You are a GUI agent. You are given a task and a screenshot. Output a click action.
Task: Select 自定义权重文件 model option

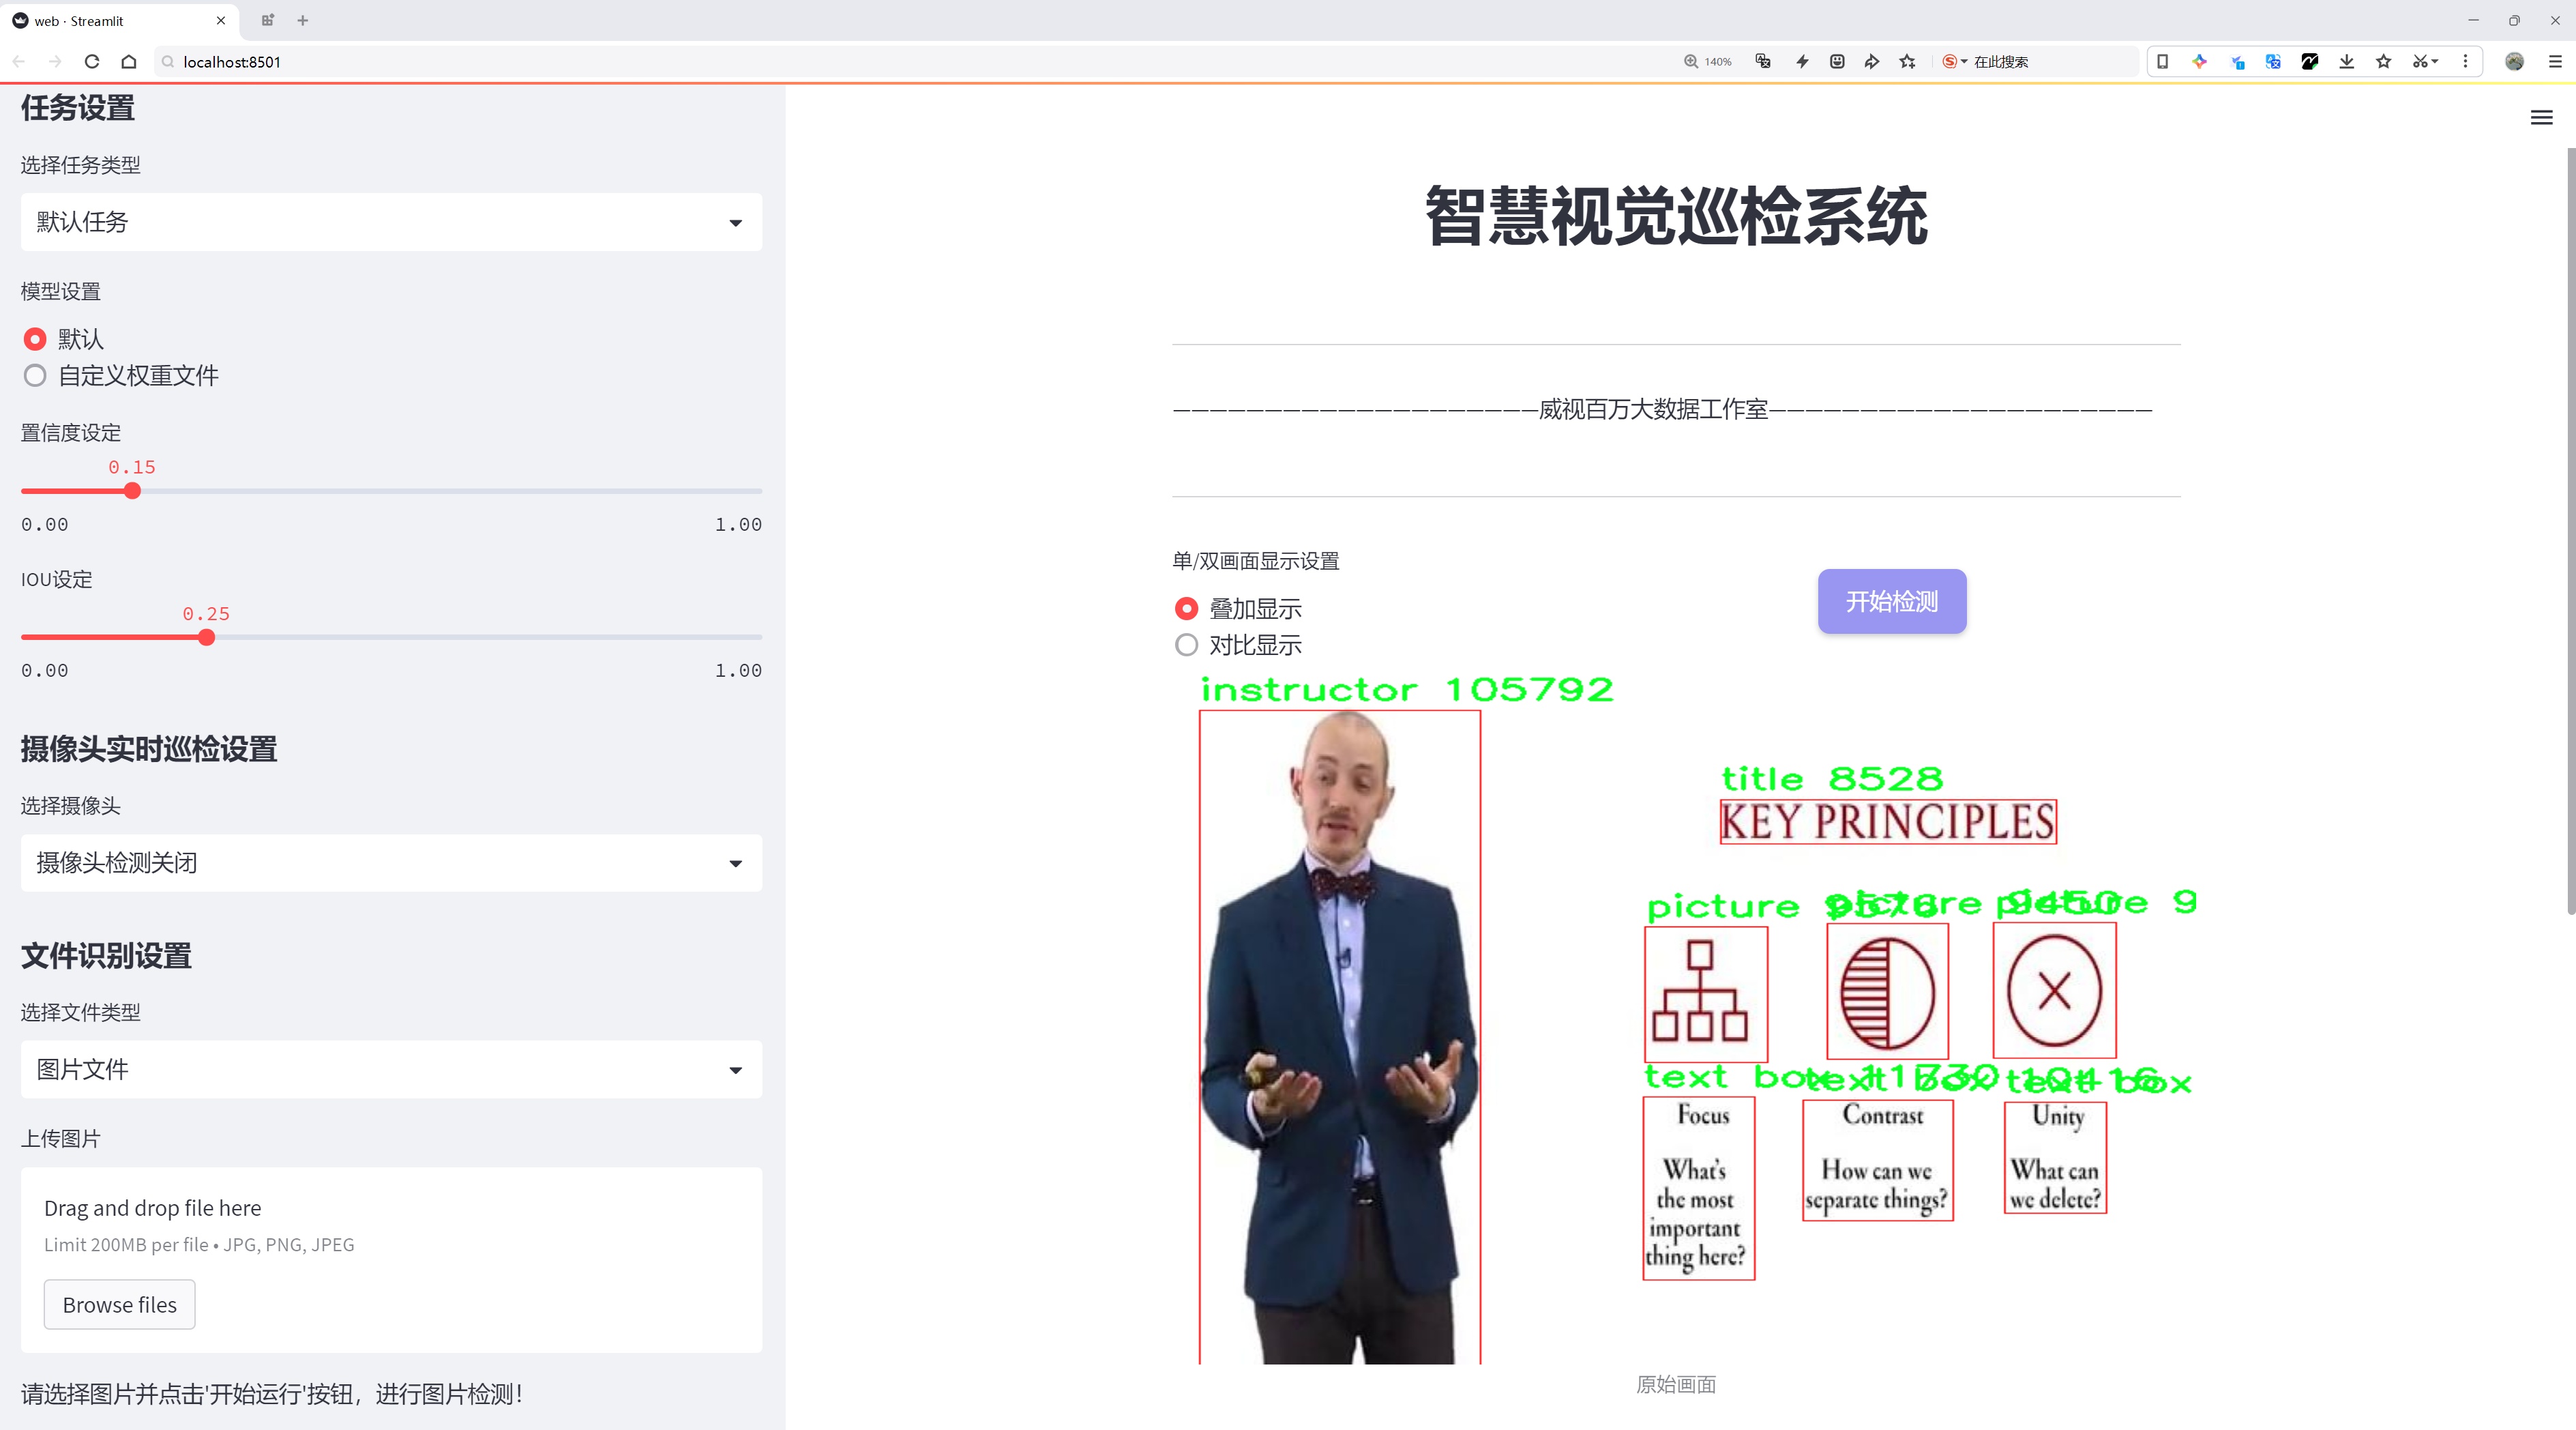[35, 376]
